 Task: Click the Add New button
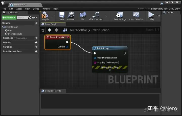pos(9,17)
